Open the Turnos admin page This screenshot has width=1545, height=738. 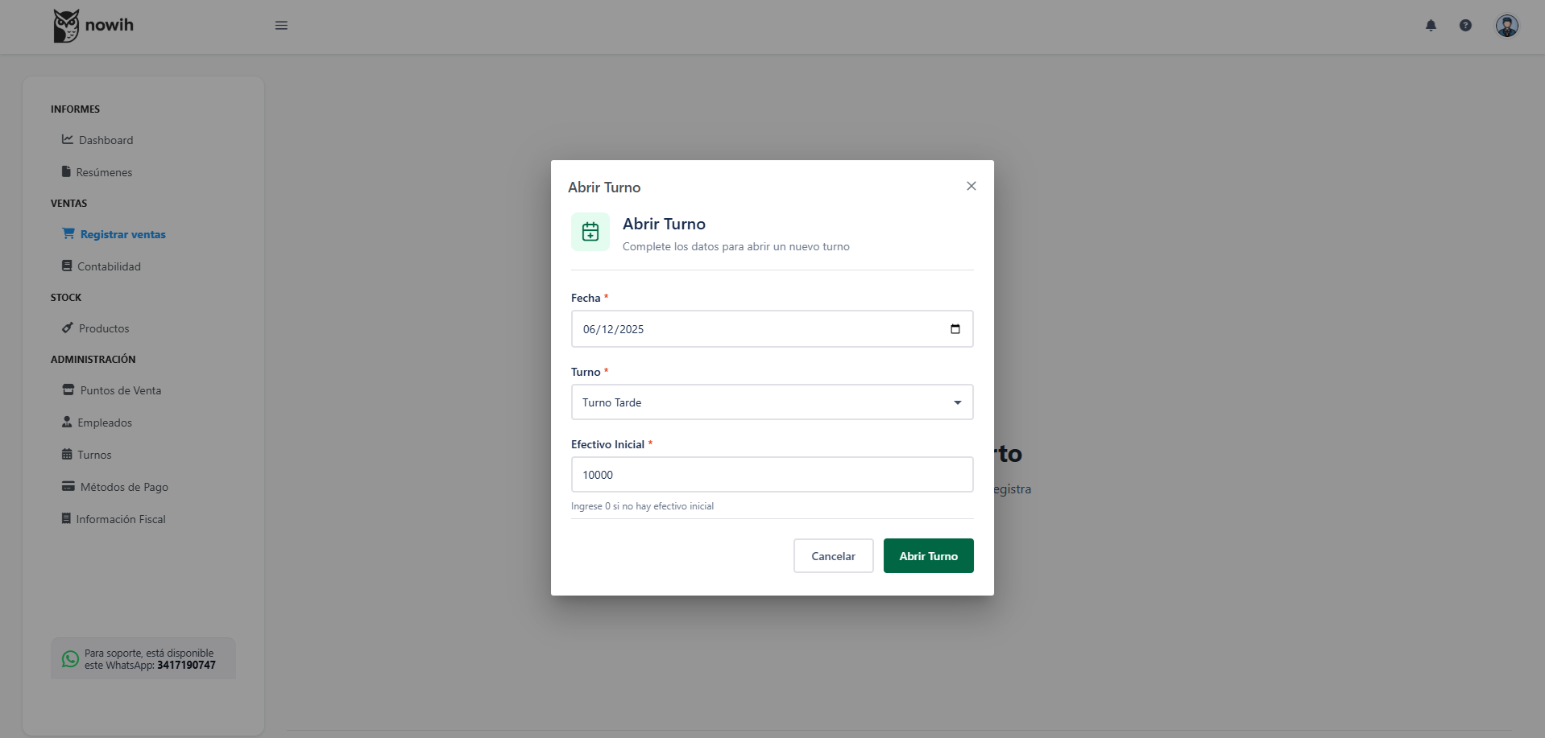(x=94, y=455)
